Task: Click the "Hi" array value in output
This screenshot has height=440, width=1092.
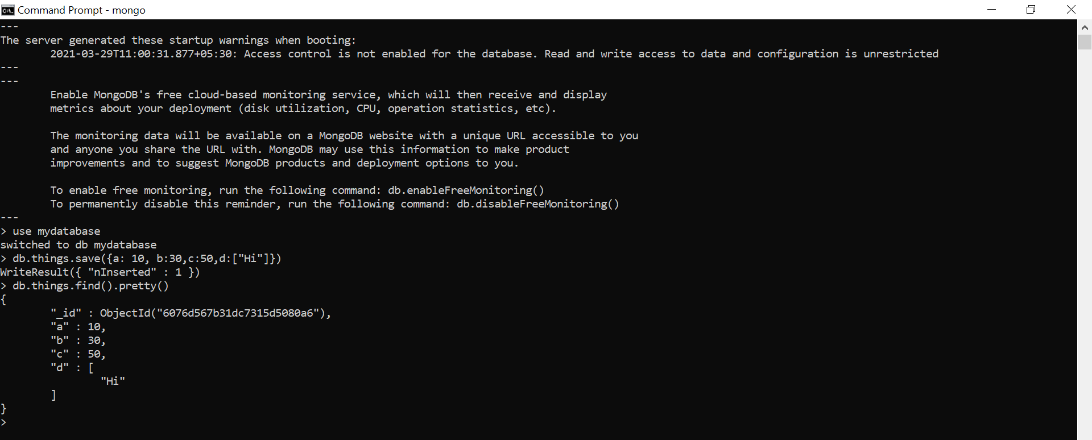Action: coord(113,381)
